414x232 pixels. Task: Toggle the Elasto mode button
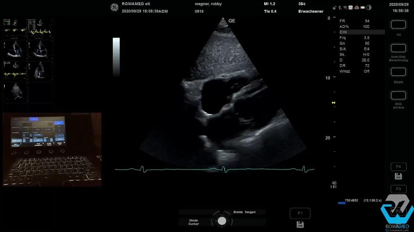(x=398, y=72)
